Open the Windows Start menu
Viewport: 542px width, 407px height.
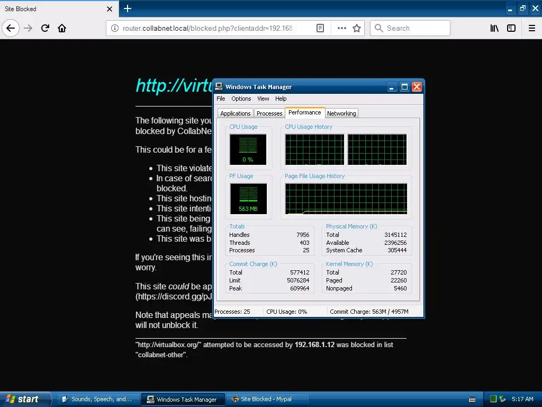point(25,400)
